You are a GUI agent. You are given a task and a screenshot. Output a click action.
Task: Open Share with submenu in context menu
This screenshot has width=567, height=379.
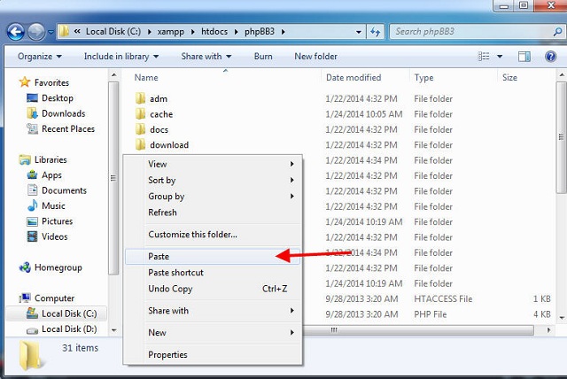(x=213, y=311)
